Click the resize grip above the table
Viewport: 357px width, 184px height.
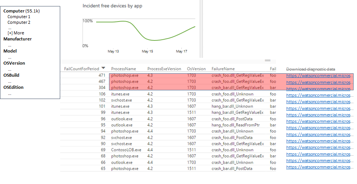[x=268, y=60]
